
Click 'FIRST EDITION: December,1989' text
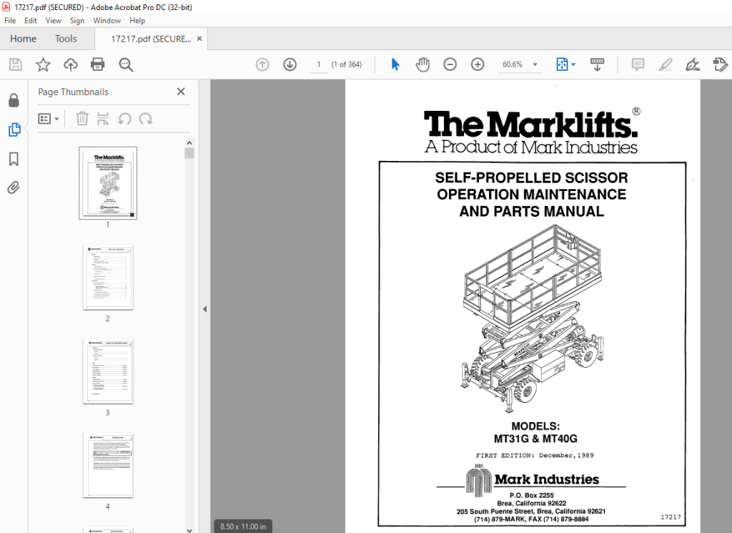(535, 455)
